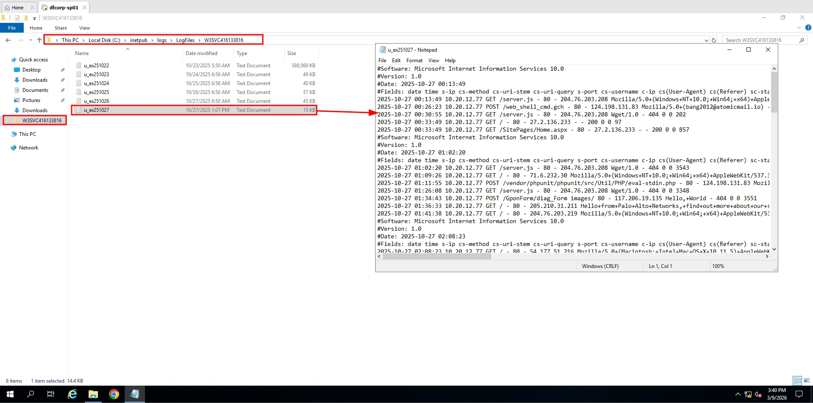Show hidden system tray icons
The image size is (813, 403).
738,394
